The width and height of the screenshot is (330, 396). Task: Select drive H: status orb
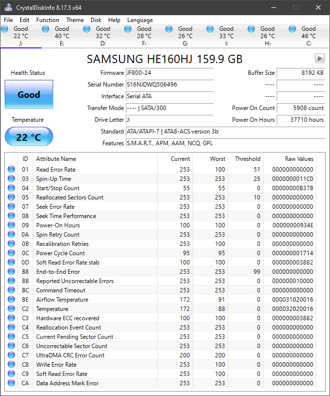coord(251,29)
